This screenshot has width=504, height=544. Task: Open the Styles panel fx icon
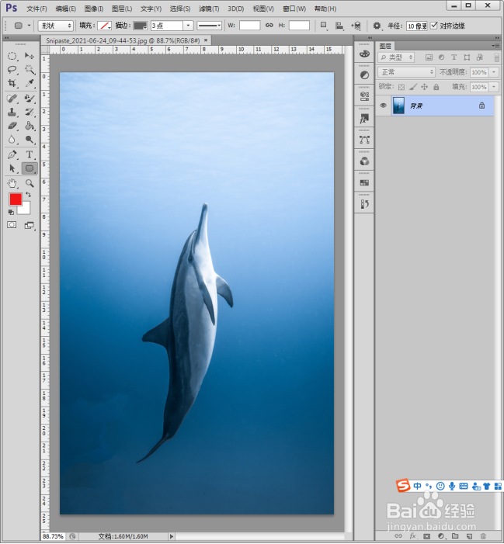click(x=364, y=119)
